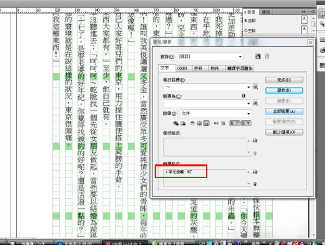Viewport: 325px width, 245px height.
Task: Toggle include locked stories search option
Action: 183,123
